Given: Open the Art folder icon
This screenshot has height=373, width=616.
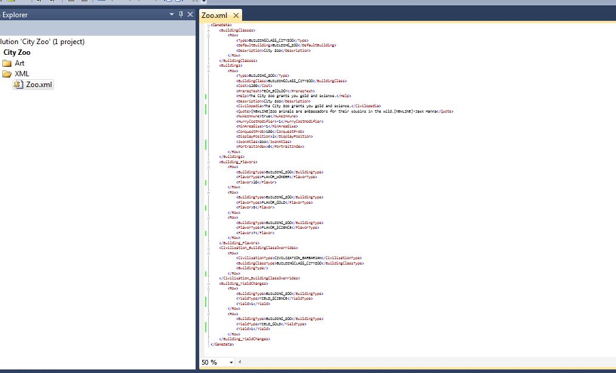Looking at the screenshot, I should [7, 63].
